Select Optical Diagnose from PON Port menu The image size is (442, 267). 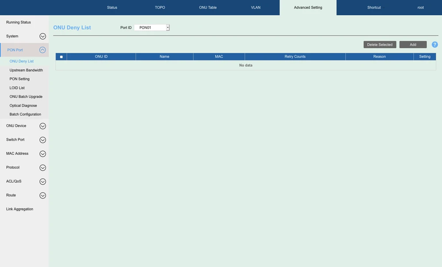(23, 106)
